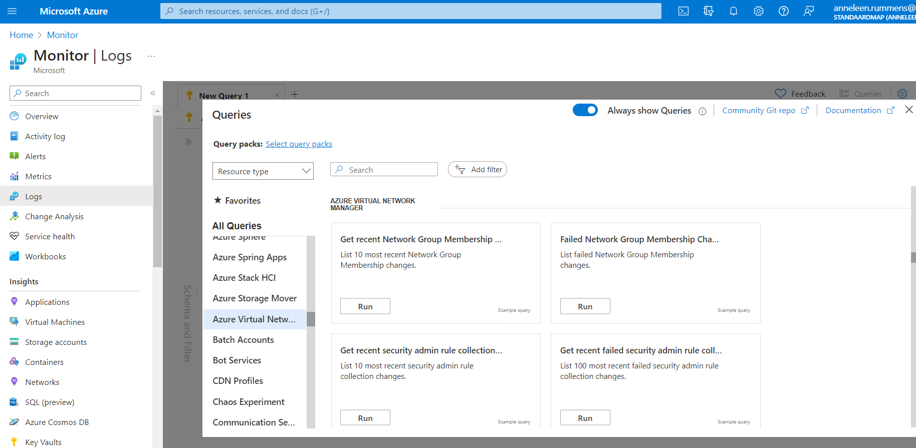
Task: Launch Cloud Shell from the top bar
Action: pyautogui.click(x=683, y=11)
